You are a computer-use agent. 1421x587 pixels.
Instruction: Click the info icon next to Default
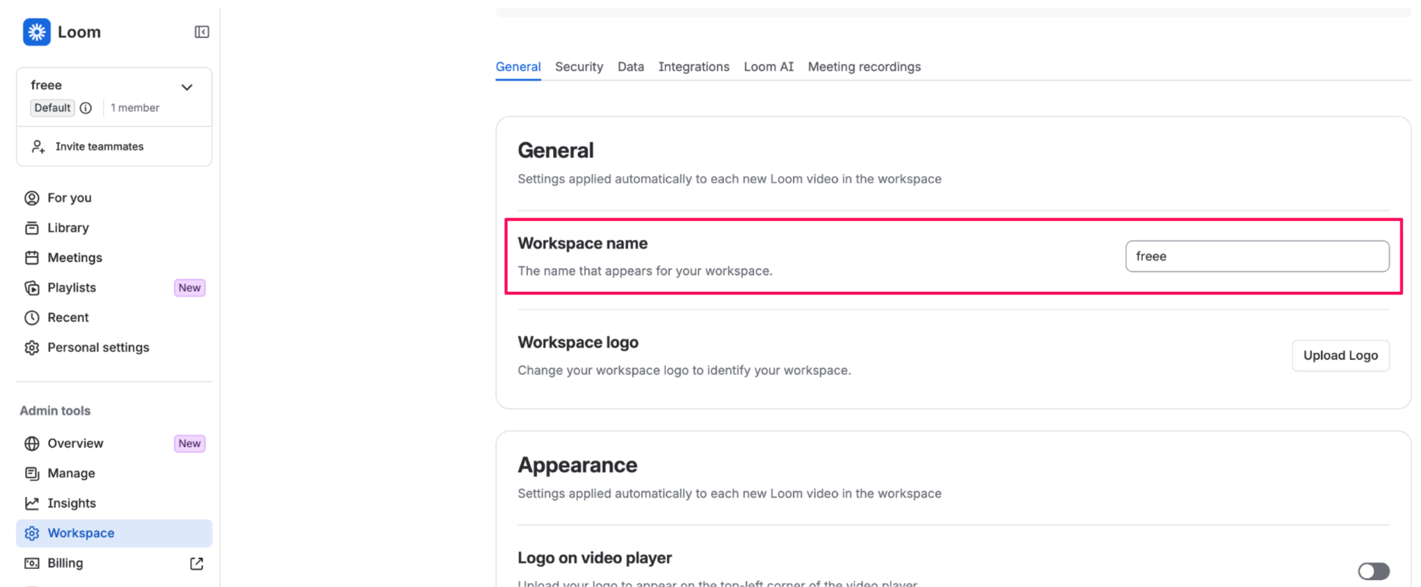coord(86,108)
